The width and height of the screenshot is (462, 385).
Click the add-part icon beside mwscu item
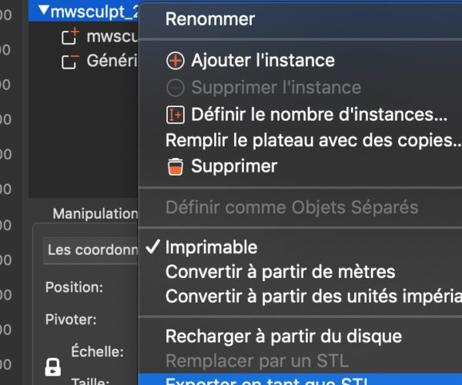(x=70, y=36)
